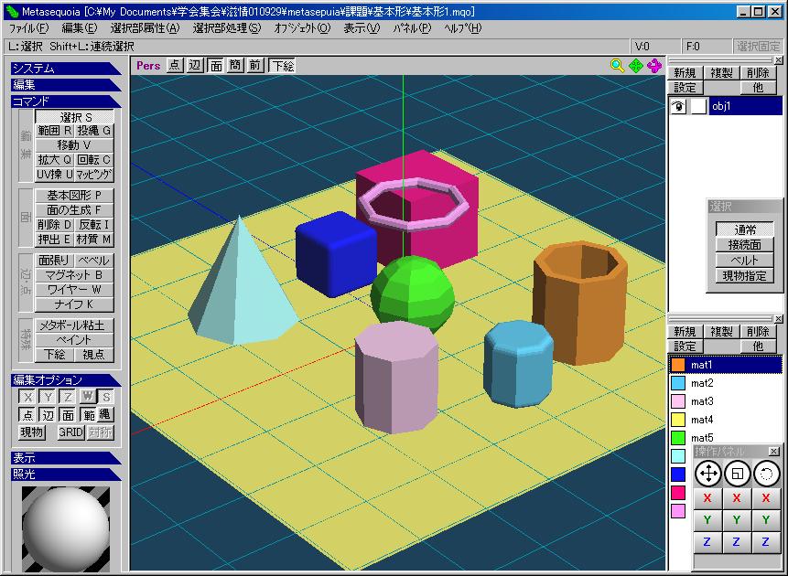Click 複製 in the material panel
Screen dimensions: 788x576
[721, 332]
